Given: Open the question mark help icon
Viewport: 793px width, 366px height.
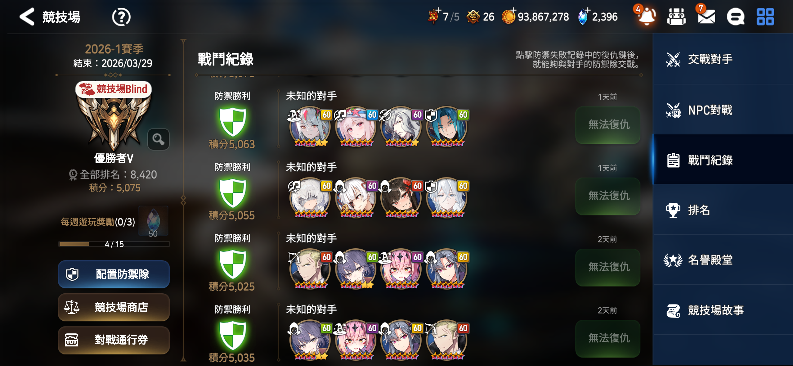Looking at the screenshot, I should click(121, 17).
